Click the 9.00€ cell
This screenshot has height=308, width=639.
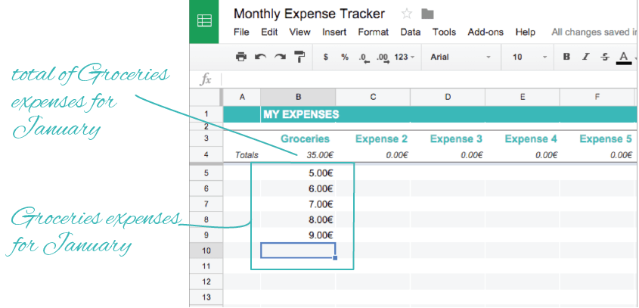298,235
